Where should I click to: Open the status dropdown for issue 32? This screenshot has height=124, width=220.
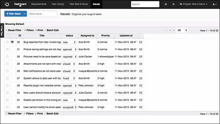(x=69, y=42)
